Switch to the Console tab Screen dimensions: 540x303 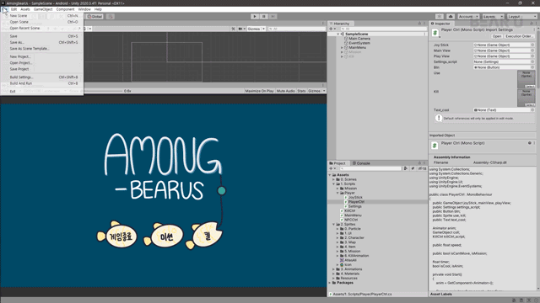[361, 163]
